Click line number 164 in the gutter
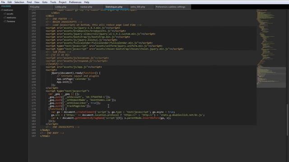 click(33, 67)
